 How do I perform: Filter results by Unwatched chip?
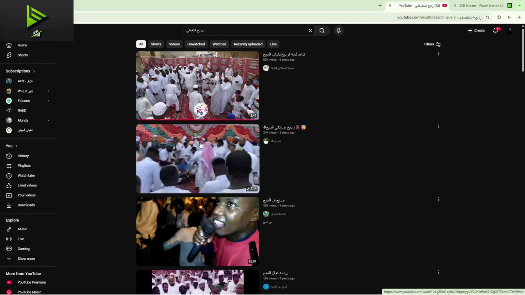196,44
